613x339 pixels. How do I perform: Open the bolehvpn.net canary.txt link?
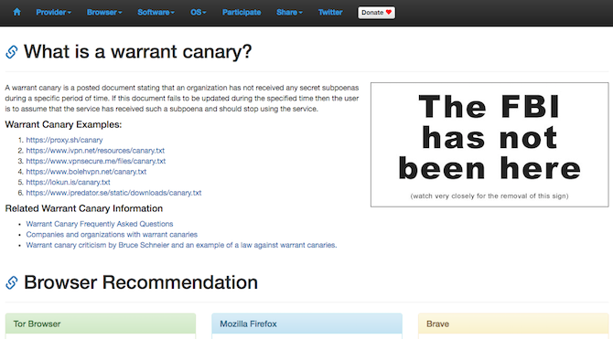tap(86, 172)
